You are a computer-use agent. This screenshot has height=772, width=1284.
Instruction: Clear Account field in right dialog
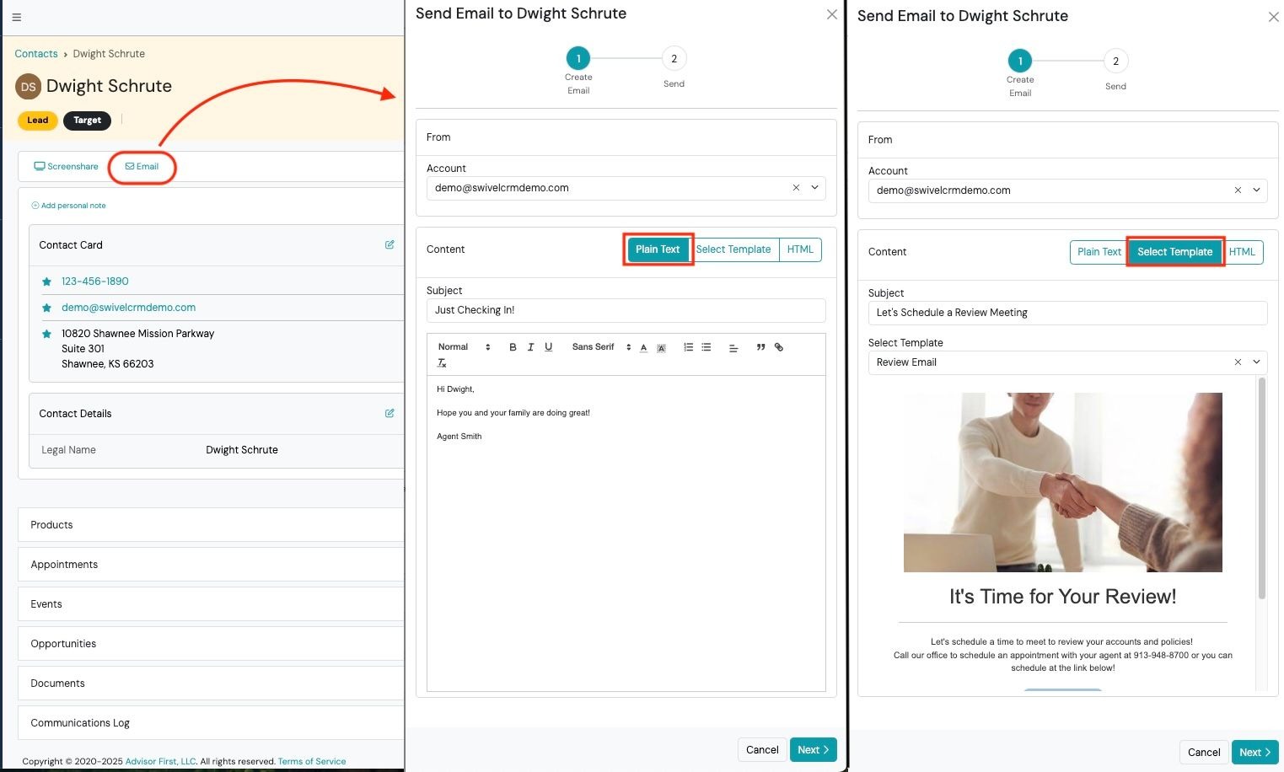click(1238, 190)
